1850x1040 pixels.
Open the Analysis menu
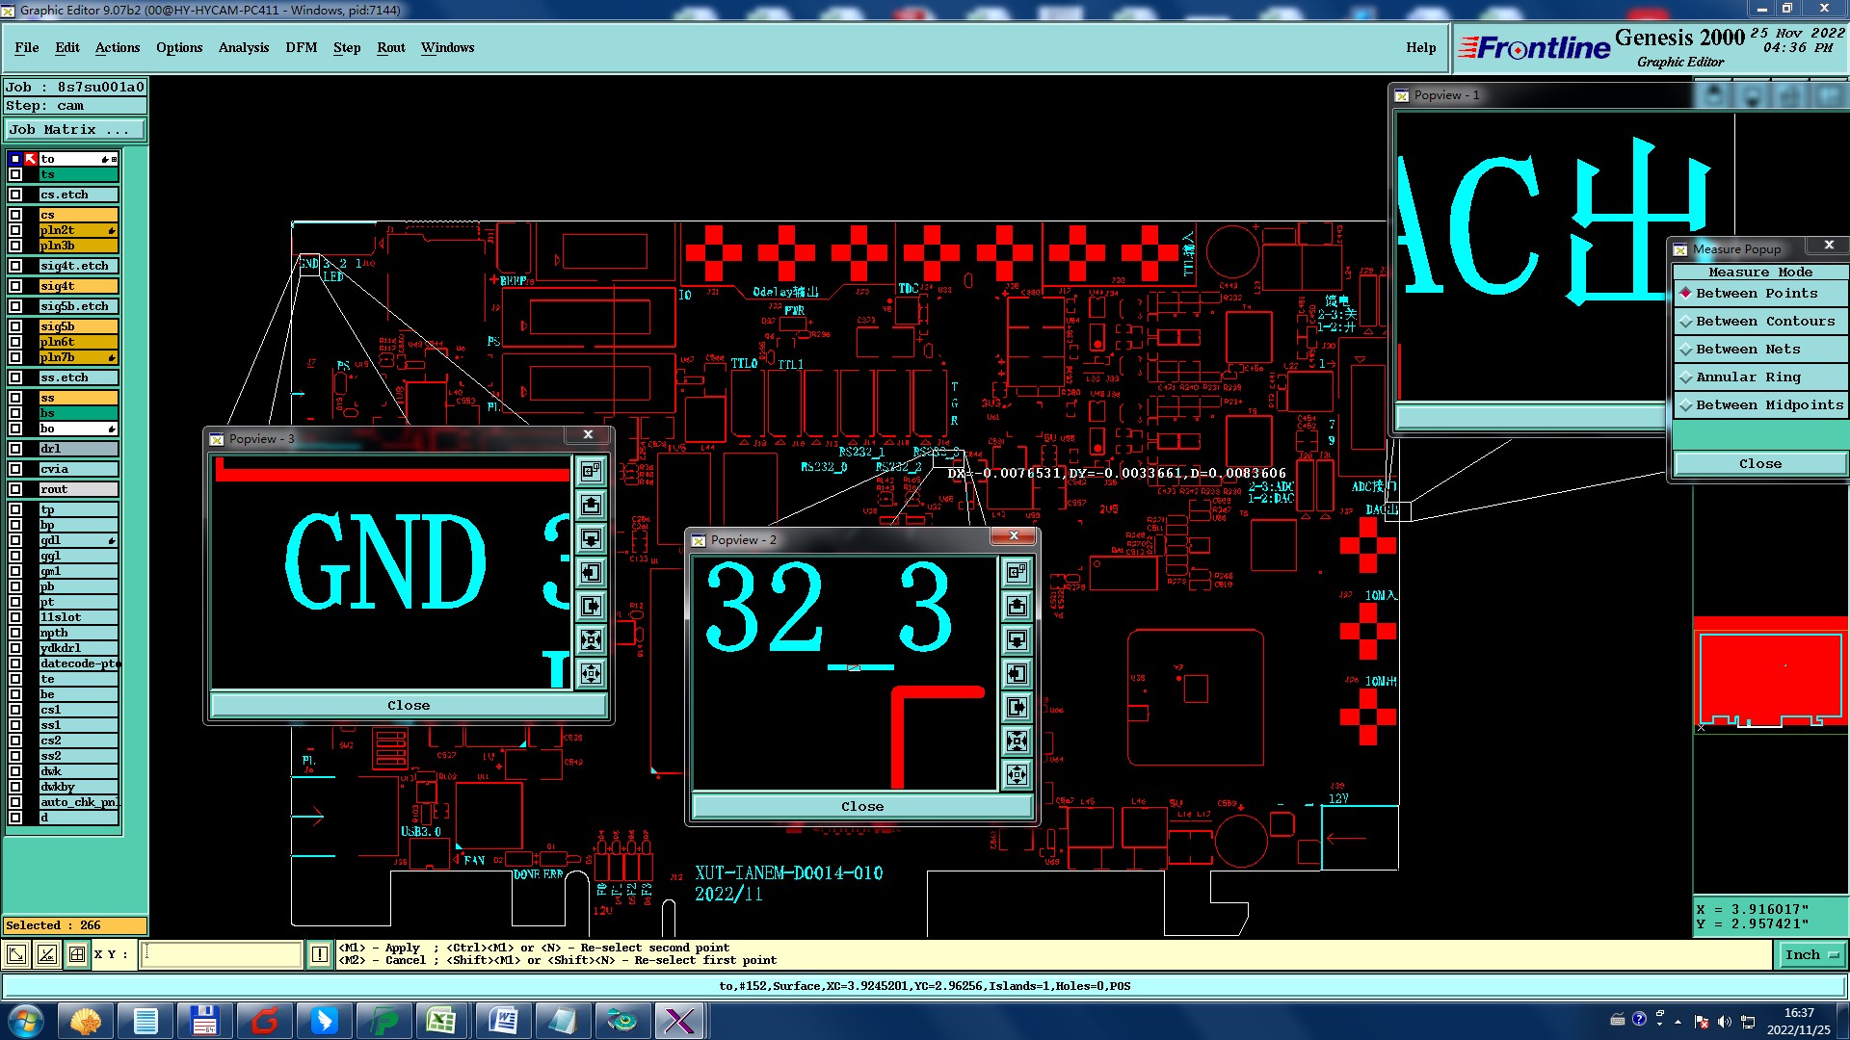pos(243,47)
